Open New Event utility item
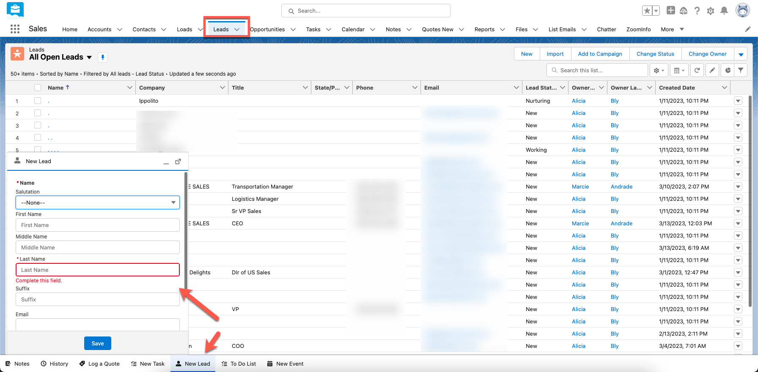758x372 pixels. [286, 364]
